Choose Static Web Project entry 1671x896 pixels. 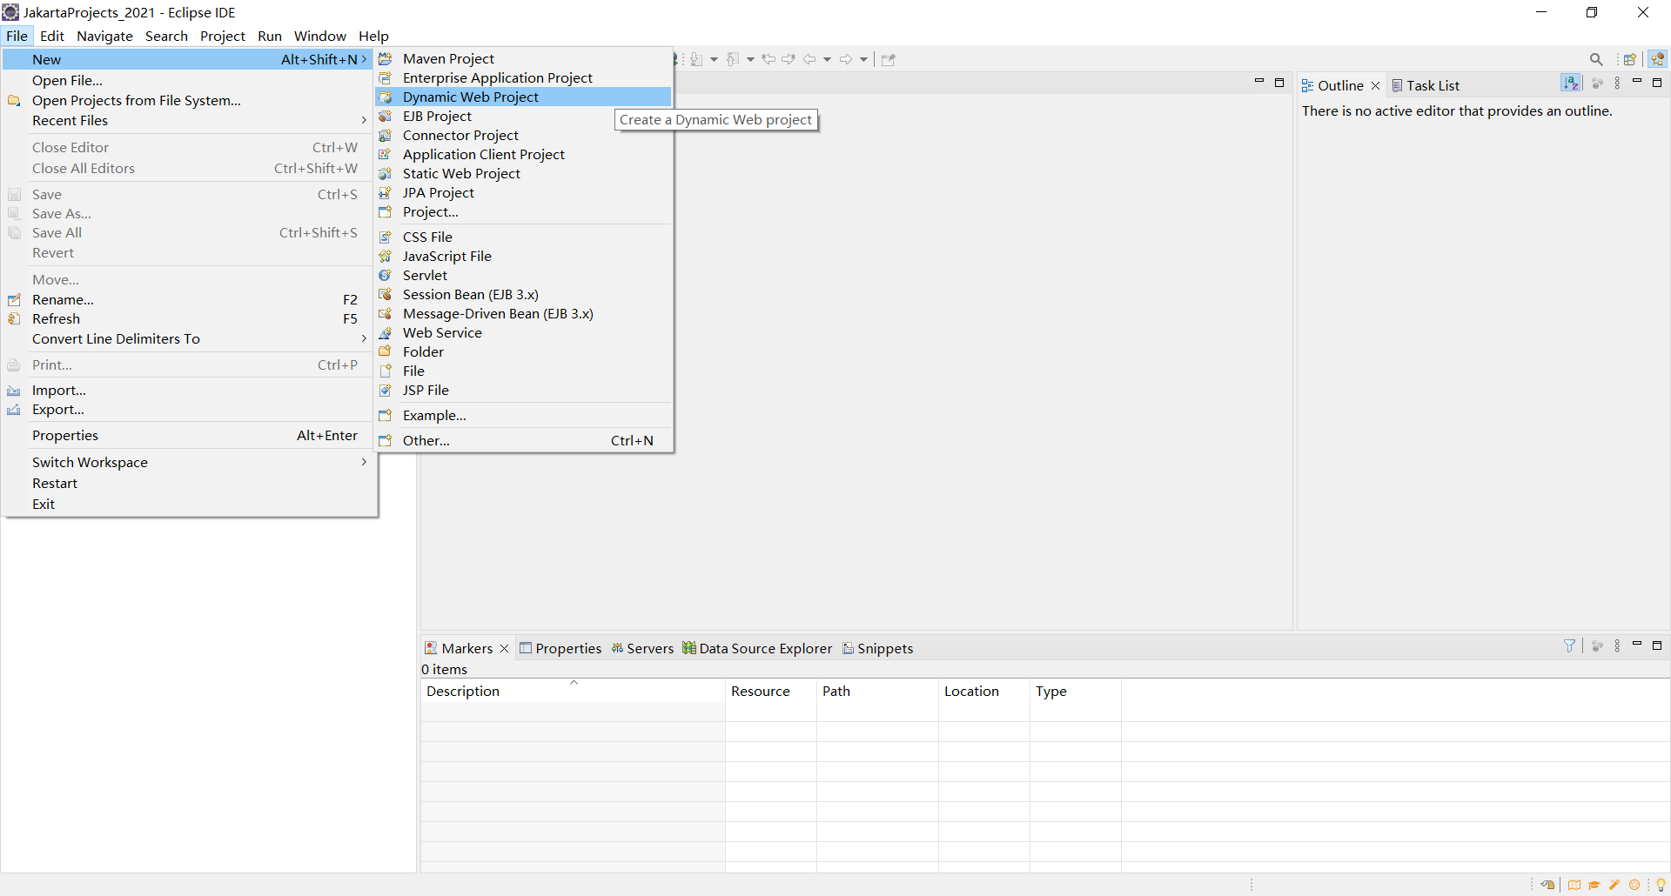(x=524, y=173)
